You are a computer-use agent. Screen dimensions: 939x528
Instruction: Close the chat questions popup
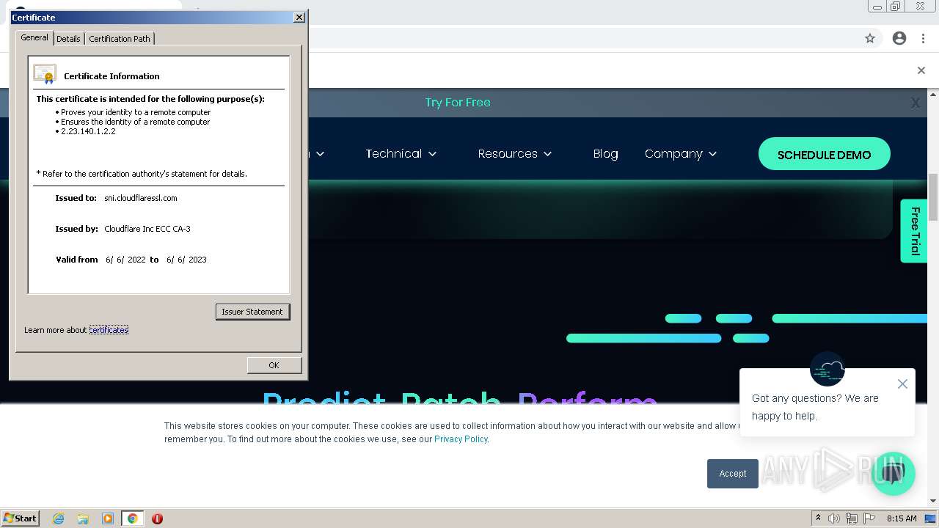pos(902,384)
